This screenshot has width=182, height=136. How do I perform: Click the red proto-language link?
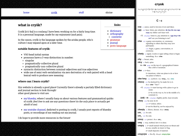click(118, 46)
